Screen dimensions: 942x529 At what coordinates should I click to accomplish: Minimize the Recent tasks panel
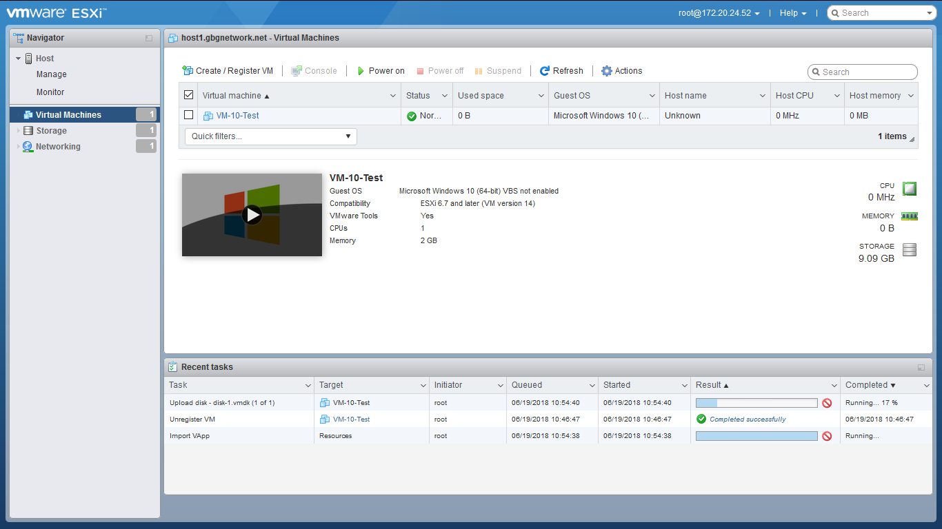coord(921,368)
